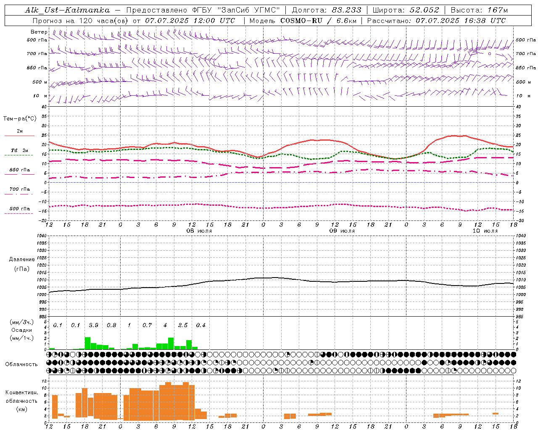Click the computed time 07.07.2025 16:38 UTC

point(461,21)
